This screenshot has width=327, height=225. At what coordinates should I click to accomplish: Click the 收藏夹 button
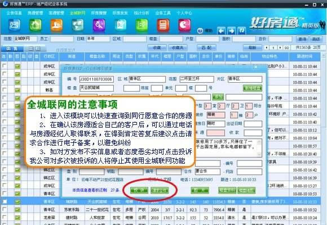(178, 48)
